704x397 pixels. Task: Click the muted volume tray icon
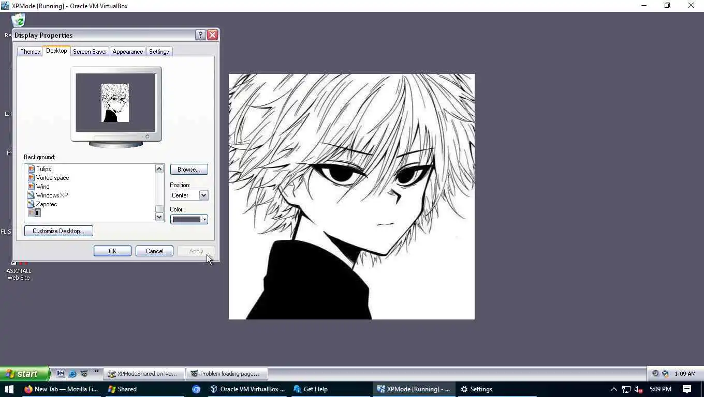639,389
